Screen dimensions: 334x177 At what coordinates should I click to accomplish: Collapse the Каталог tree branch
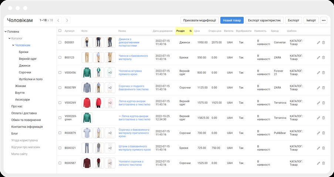point(10,38)
